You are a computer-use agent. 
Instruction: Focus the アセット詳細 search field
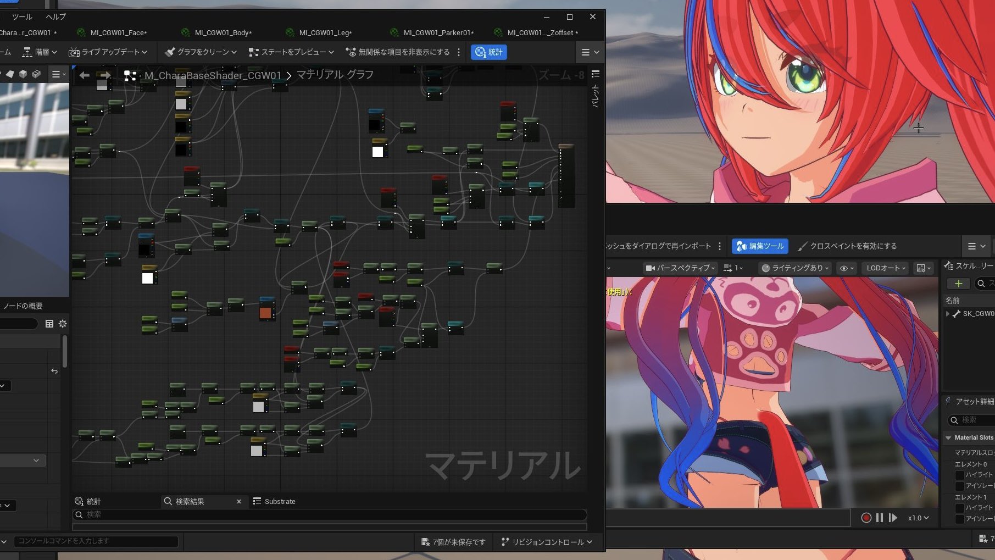point(970,420)
